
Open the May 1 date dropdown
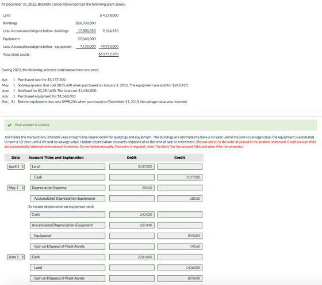16,188
